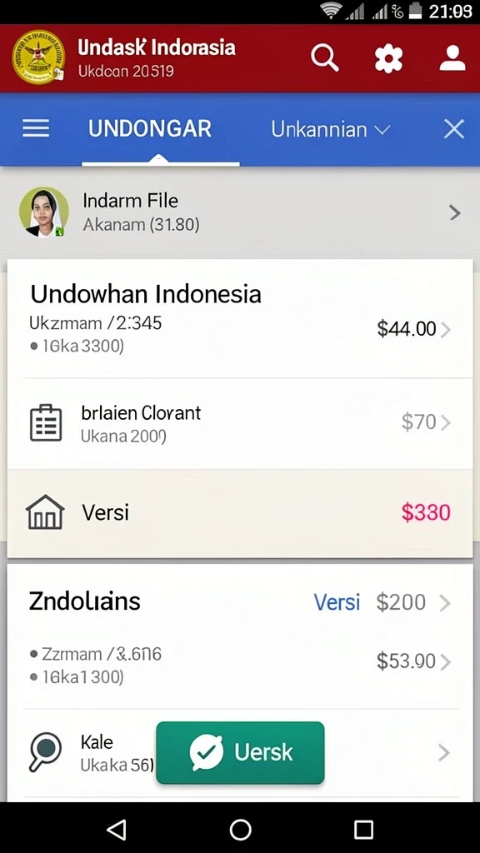Tap the building icon next to Versi

[45, 512]
